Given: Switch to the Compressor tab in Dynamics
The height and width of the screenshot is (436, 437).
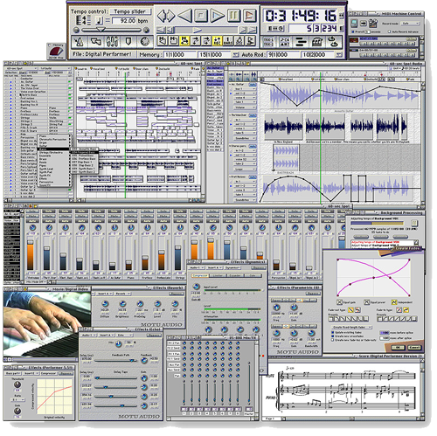Looking at the screenshot, I should [200, 275].
